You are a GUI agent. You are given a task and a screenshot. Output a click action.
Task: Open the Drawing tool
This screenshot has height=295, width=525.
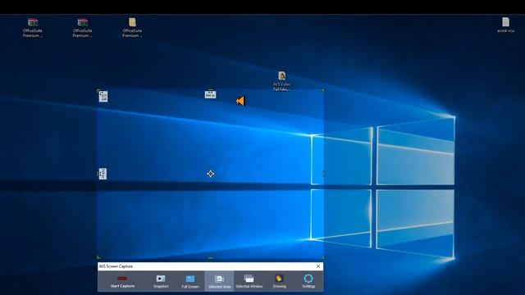pos(279,281)
